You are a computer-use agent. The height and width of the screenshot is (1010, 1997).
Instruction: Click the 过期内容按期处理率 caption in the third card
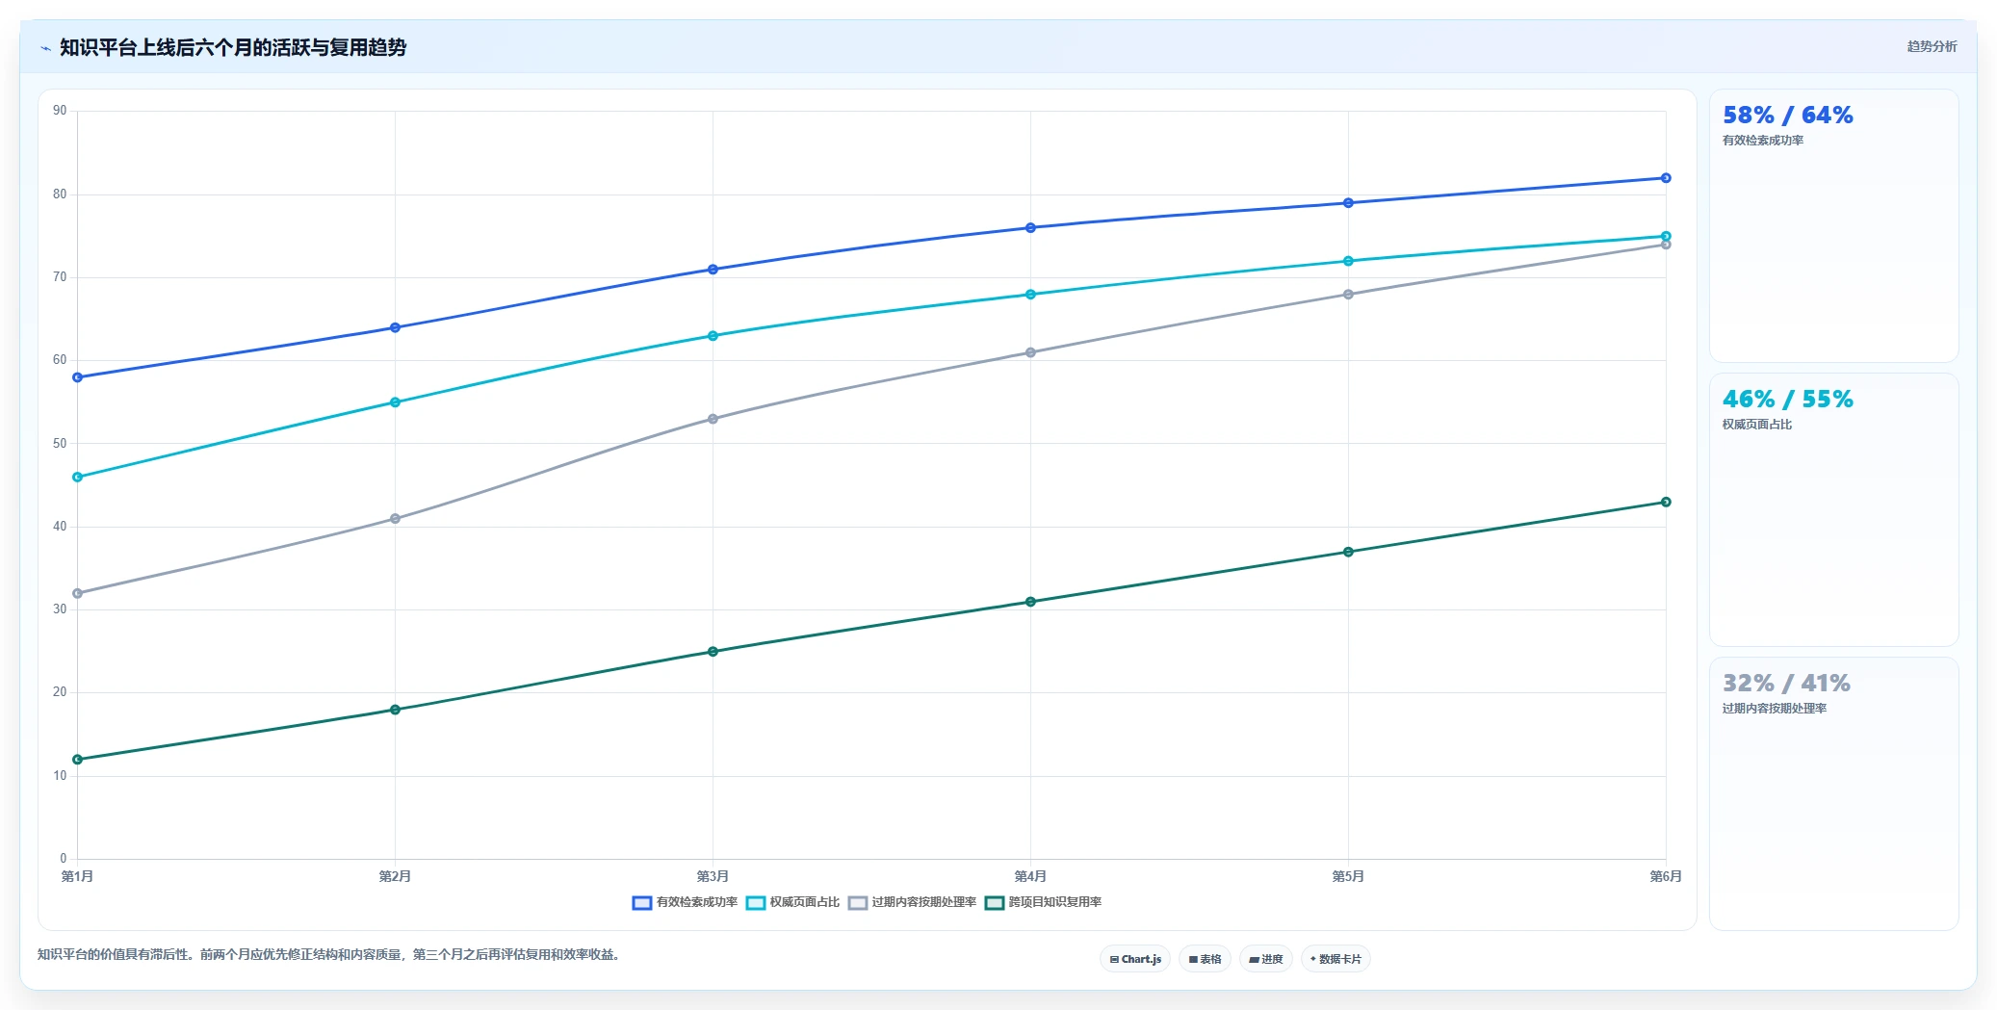click(1775, 709)
